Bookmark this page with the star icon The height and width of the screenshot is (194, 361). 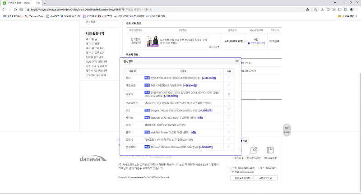click(315, 9)
